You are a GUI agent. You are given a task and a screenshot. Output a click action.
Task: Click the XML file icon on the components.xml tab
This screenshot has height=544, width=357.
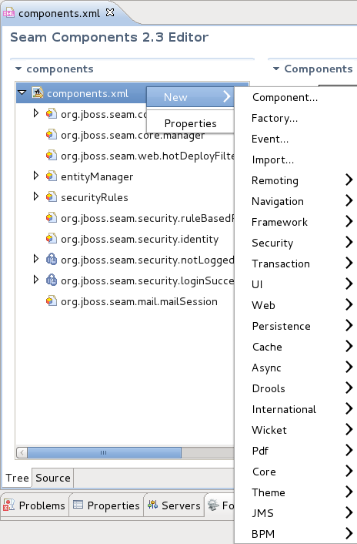tap(8, 14)
